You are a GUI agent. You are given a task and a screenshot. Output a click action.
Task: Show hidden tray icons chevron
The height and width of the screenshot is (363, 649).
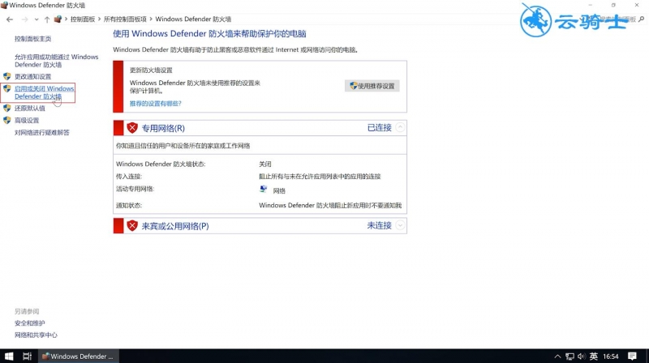tap(557, 357)
